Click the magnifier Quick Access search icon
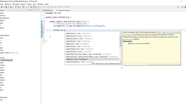The image size is (186, 104). 178,7
